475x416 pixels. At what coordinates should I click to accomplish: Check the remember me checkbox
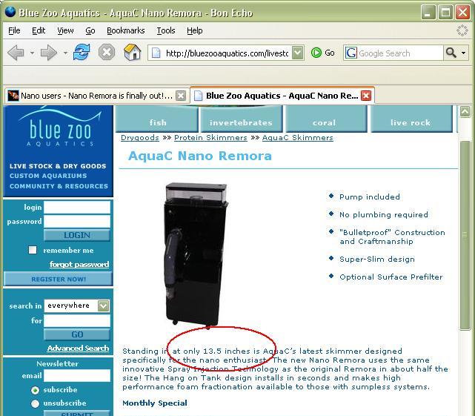[x=33, y=250]
